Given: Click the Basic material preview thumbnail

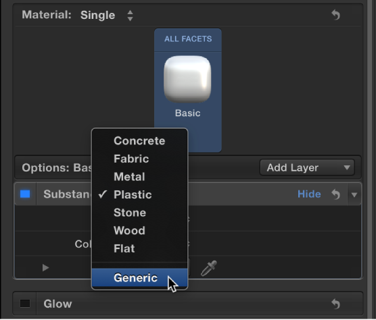Looking at the screenshot, I should [x=187, y=79].
